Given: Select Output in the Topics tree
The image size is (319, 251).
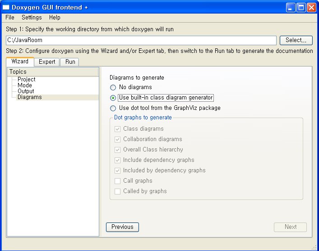Looking at the screenshot, I should pos(26,91).
